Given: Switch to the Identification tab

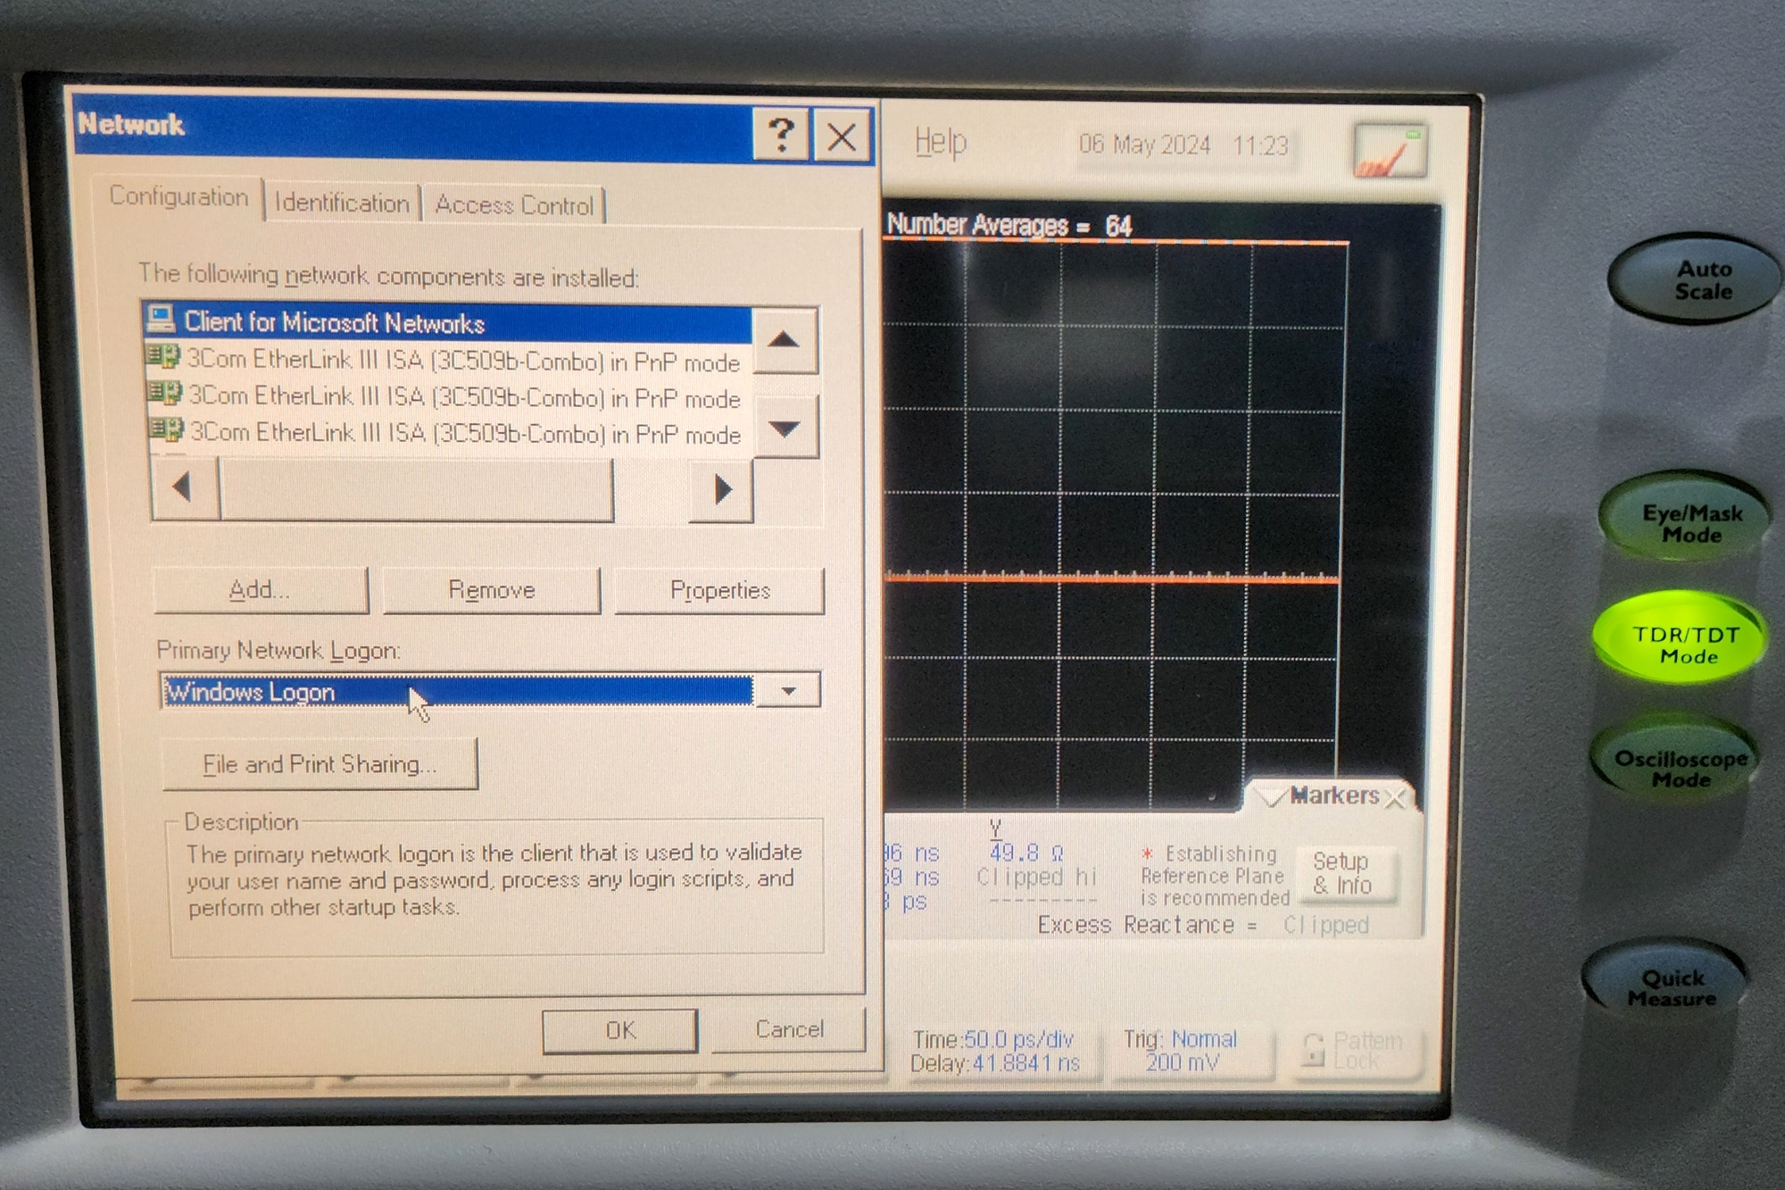Looking at the screenshot, I should pyautogui.click(x=342, y=204).
